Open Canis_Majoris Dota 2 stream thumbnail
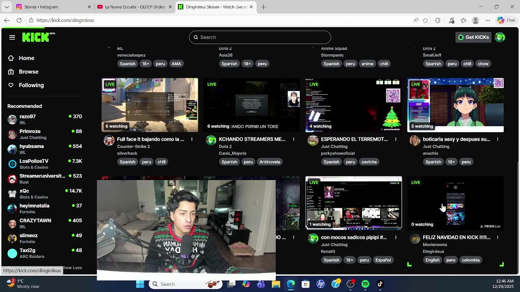520x292 pixels. tap(252, 105)
